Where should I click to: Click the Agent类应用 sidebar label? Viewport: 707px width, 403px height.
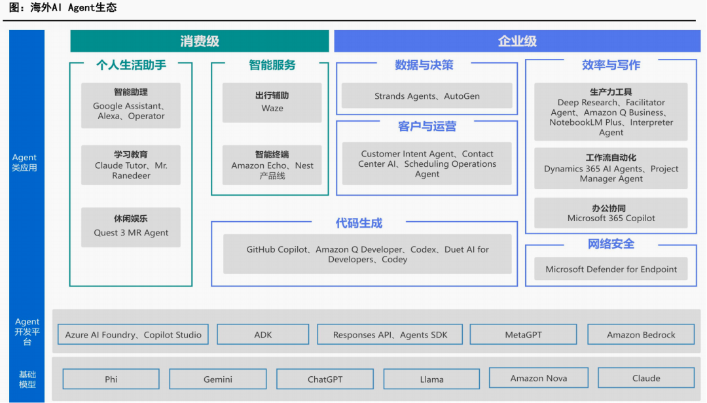[x=24, y=162]
